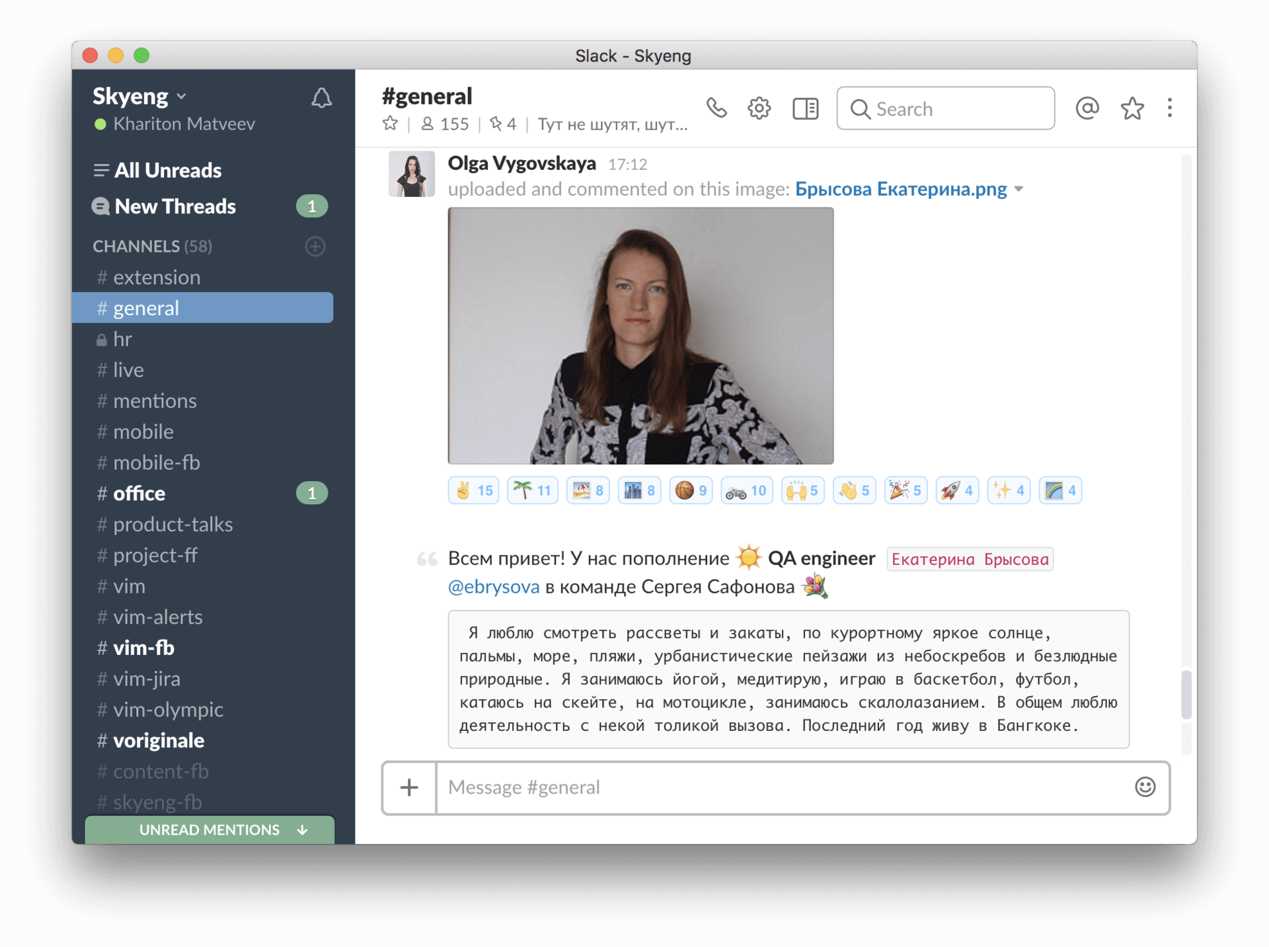Open the channel details flexpane

tap(804, 108)
